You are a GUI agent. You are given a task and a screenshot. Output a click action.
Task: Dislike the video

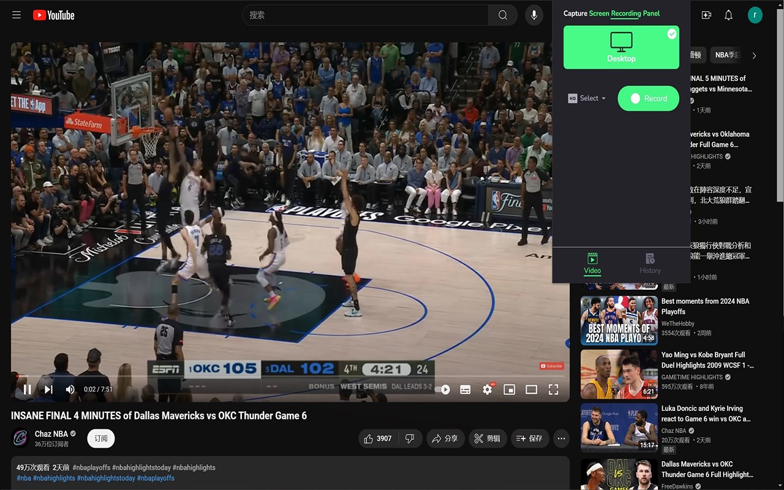click(410, 439)
